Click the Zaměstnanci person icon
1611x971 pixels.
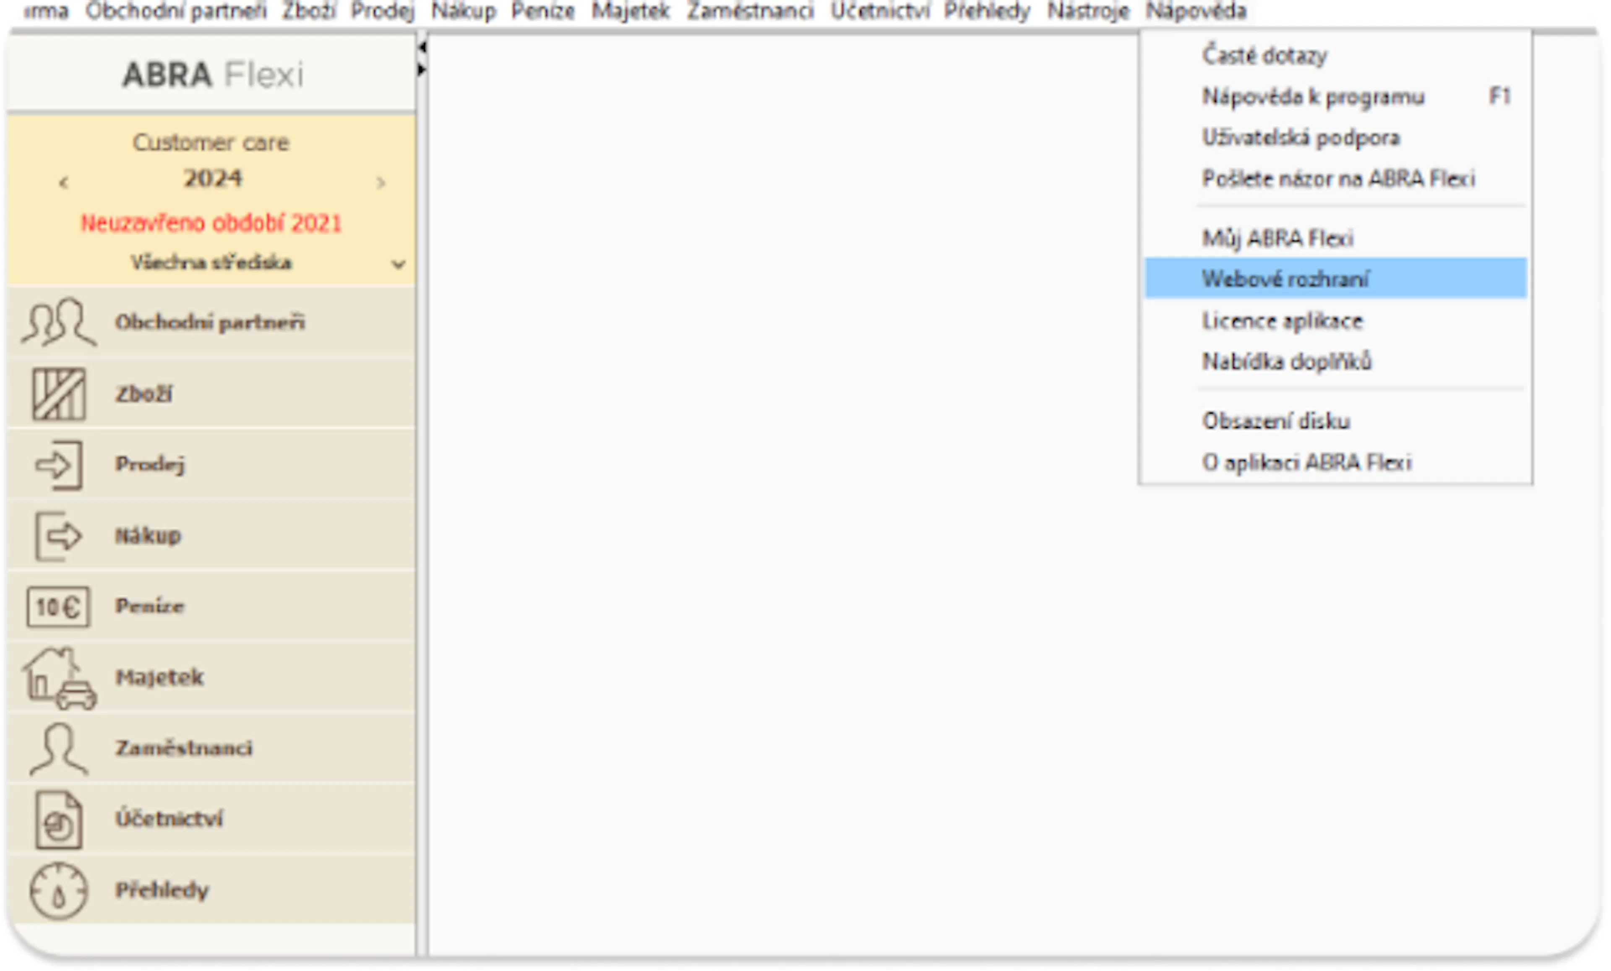tap(59, 749)
